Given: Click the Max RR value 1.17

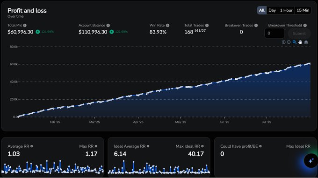Looking at the screenshot, I should pyautogui.click(x=92, y=154).
